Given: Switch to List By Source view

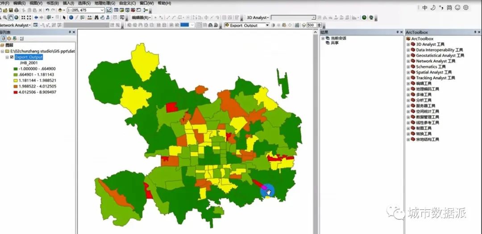Looking at the screenshot, I should 9,38.
